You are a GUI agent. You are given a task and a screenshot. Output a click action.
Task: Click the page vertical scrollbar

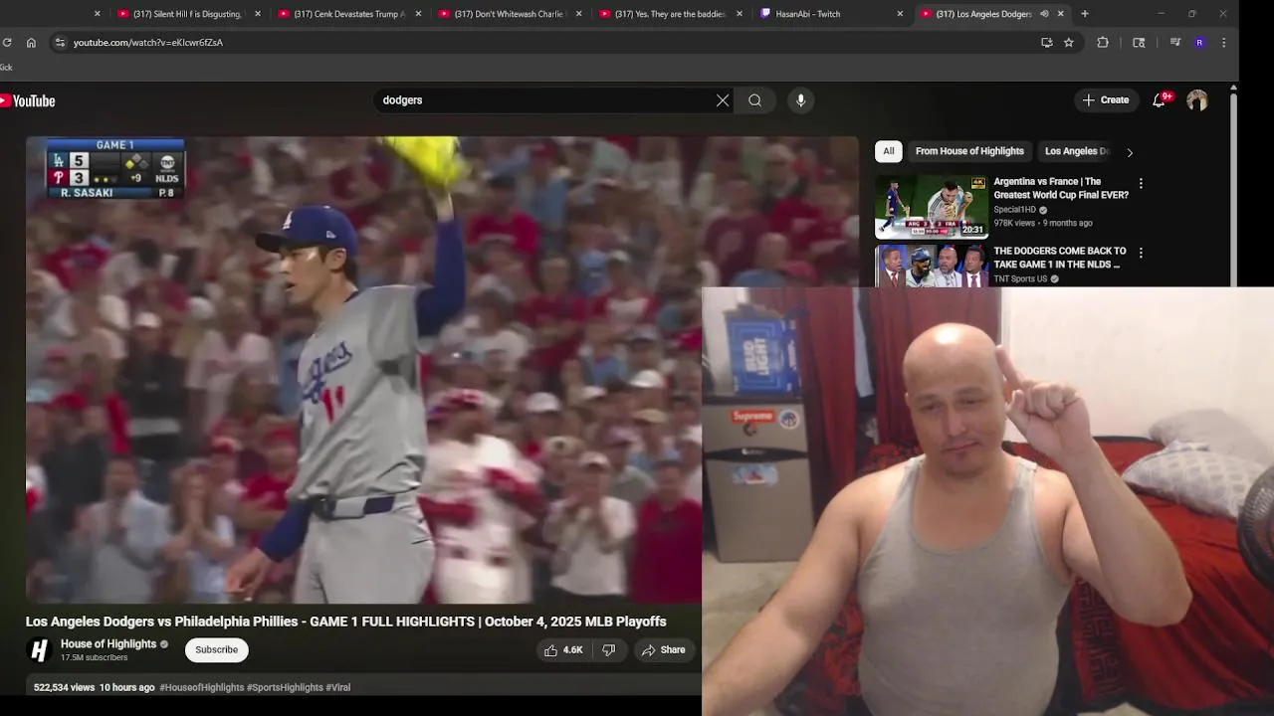tap(1233, 189)
